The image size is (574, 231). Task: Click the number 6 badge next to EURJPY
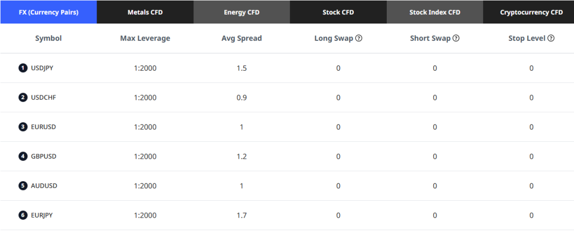(23, 215)
